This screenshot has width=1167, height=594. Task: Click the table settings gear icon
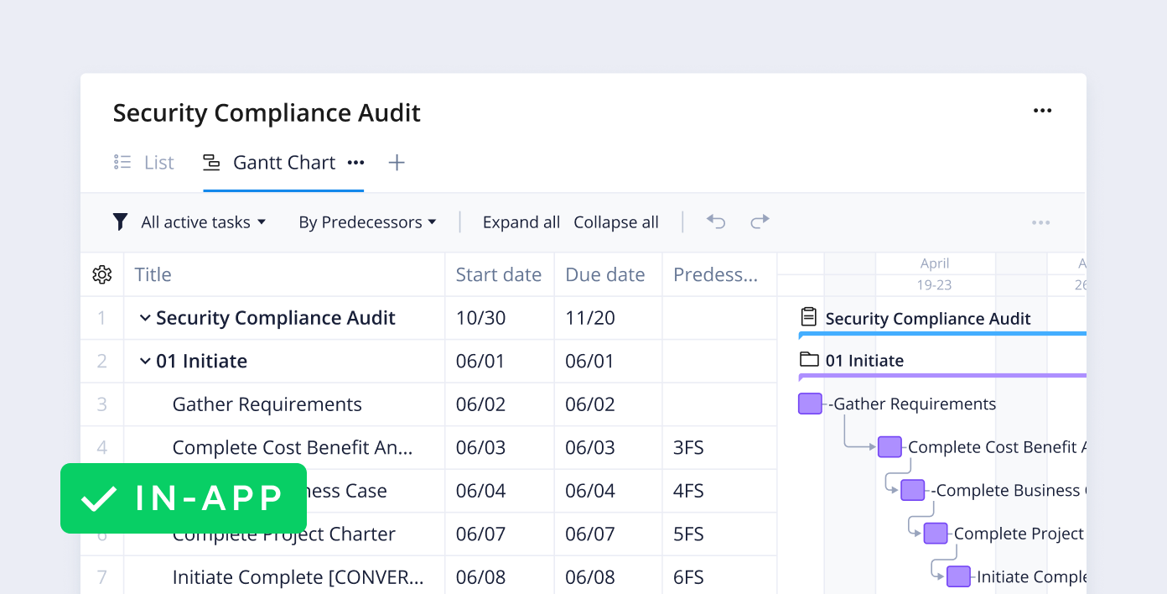click(x=102, y=274)
